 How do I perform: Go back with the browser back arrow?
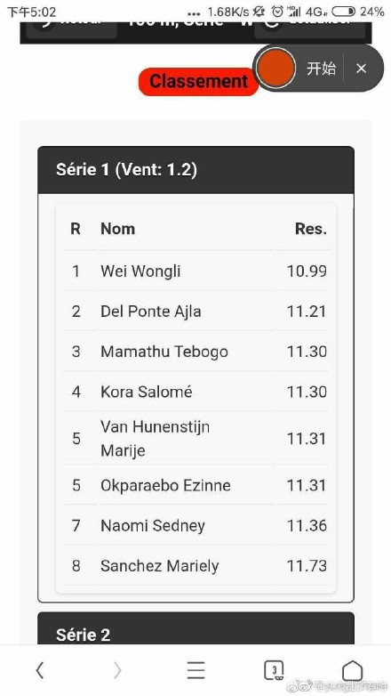pos(39,670)
